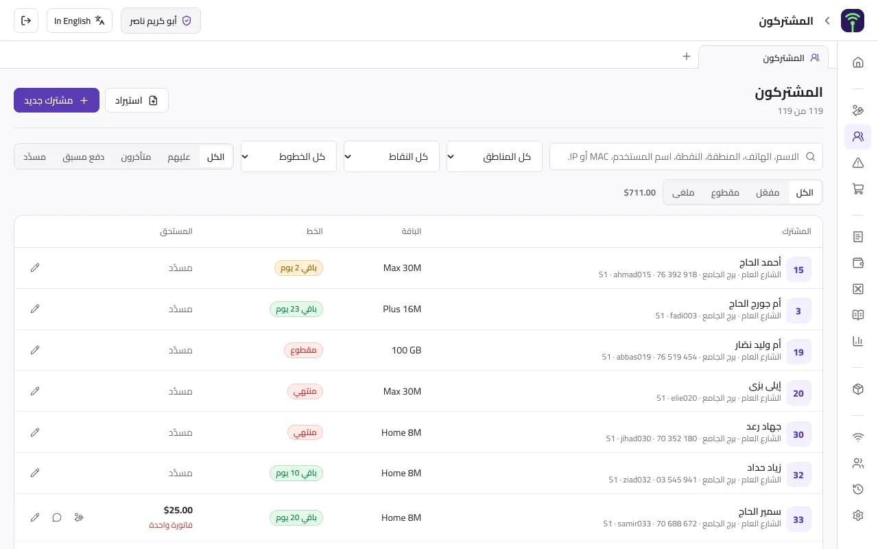
Task: Open the Home icon in the sidebar
Action: 857,62
